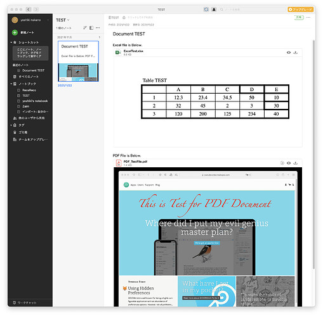Select the Document TEST note card
The width and height of the screenshot is (323, 316).
78,61
